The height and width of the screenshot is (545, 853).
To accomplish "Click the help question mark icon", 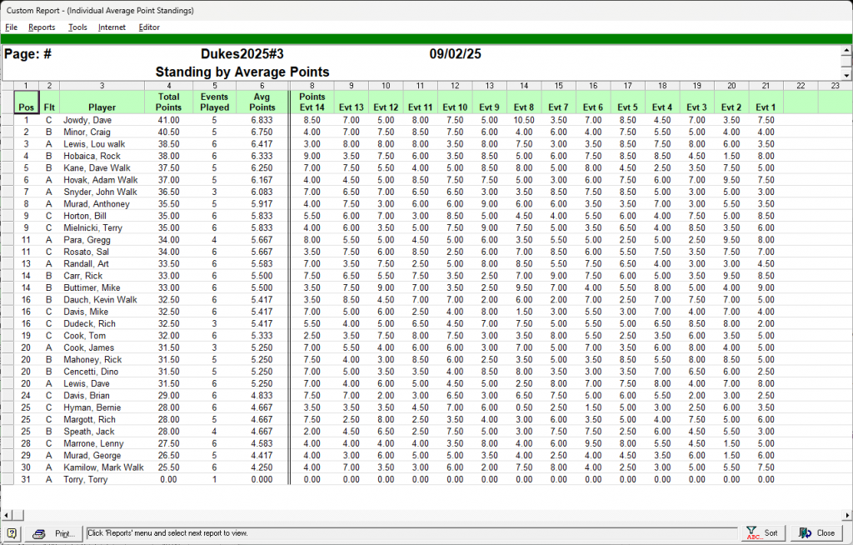I will pos(12,533).
